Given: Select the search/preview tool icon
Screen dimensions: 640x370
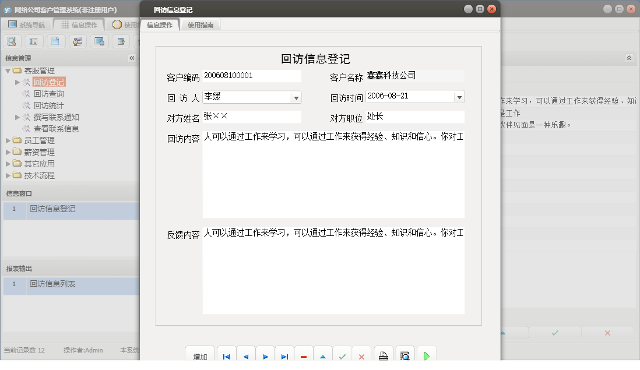Looking at the screenshot, I should tap(12, 41).
